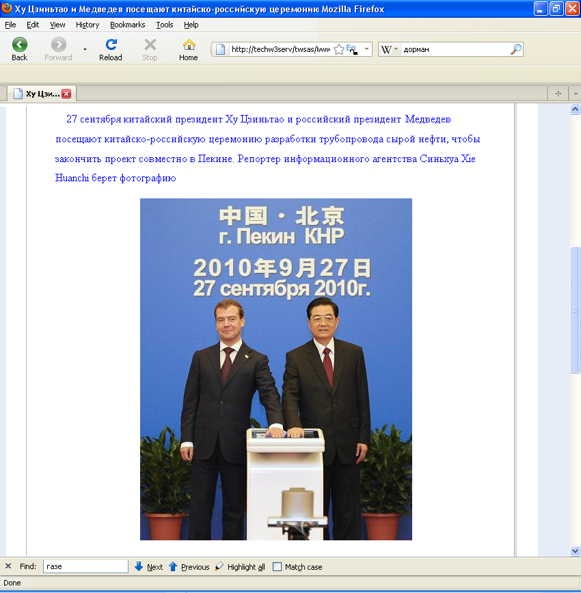Click the Stop X icon

tap(150, 44)
